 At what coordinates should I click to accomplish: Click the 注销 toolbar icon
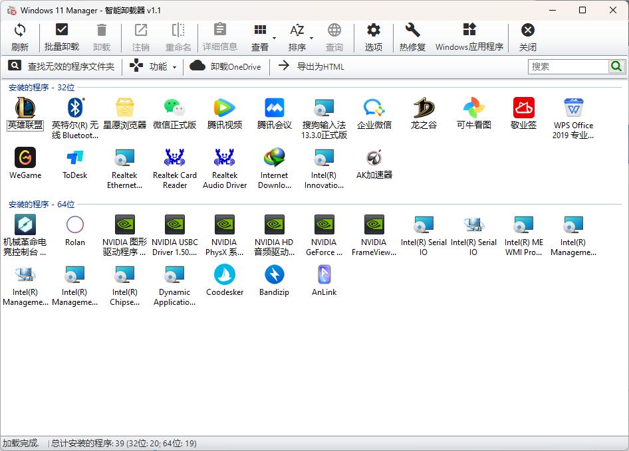(141, 30)
